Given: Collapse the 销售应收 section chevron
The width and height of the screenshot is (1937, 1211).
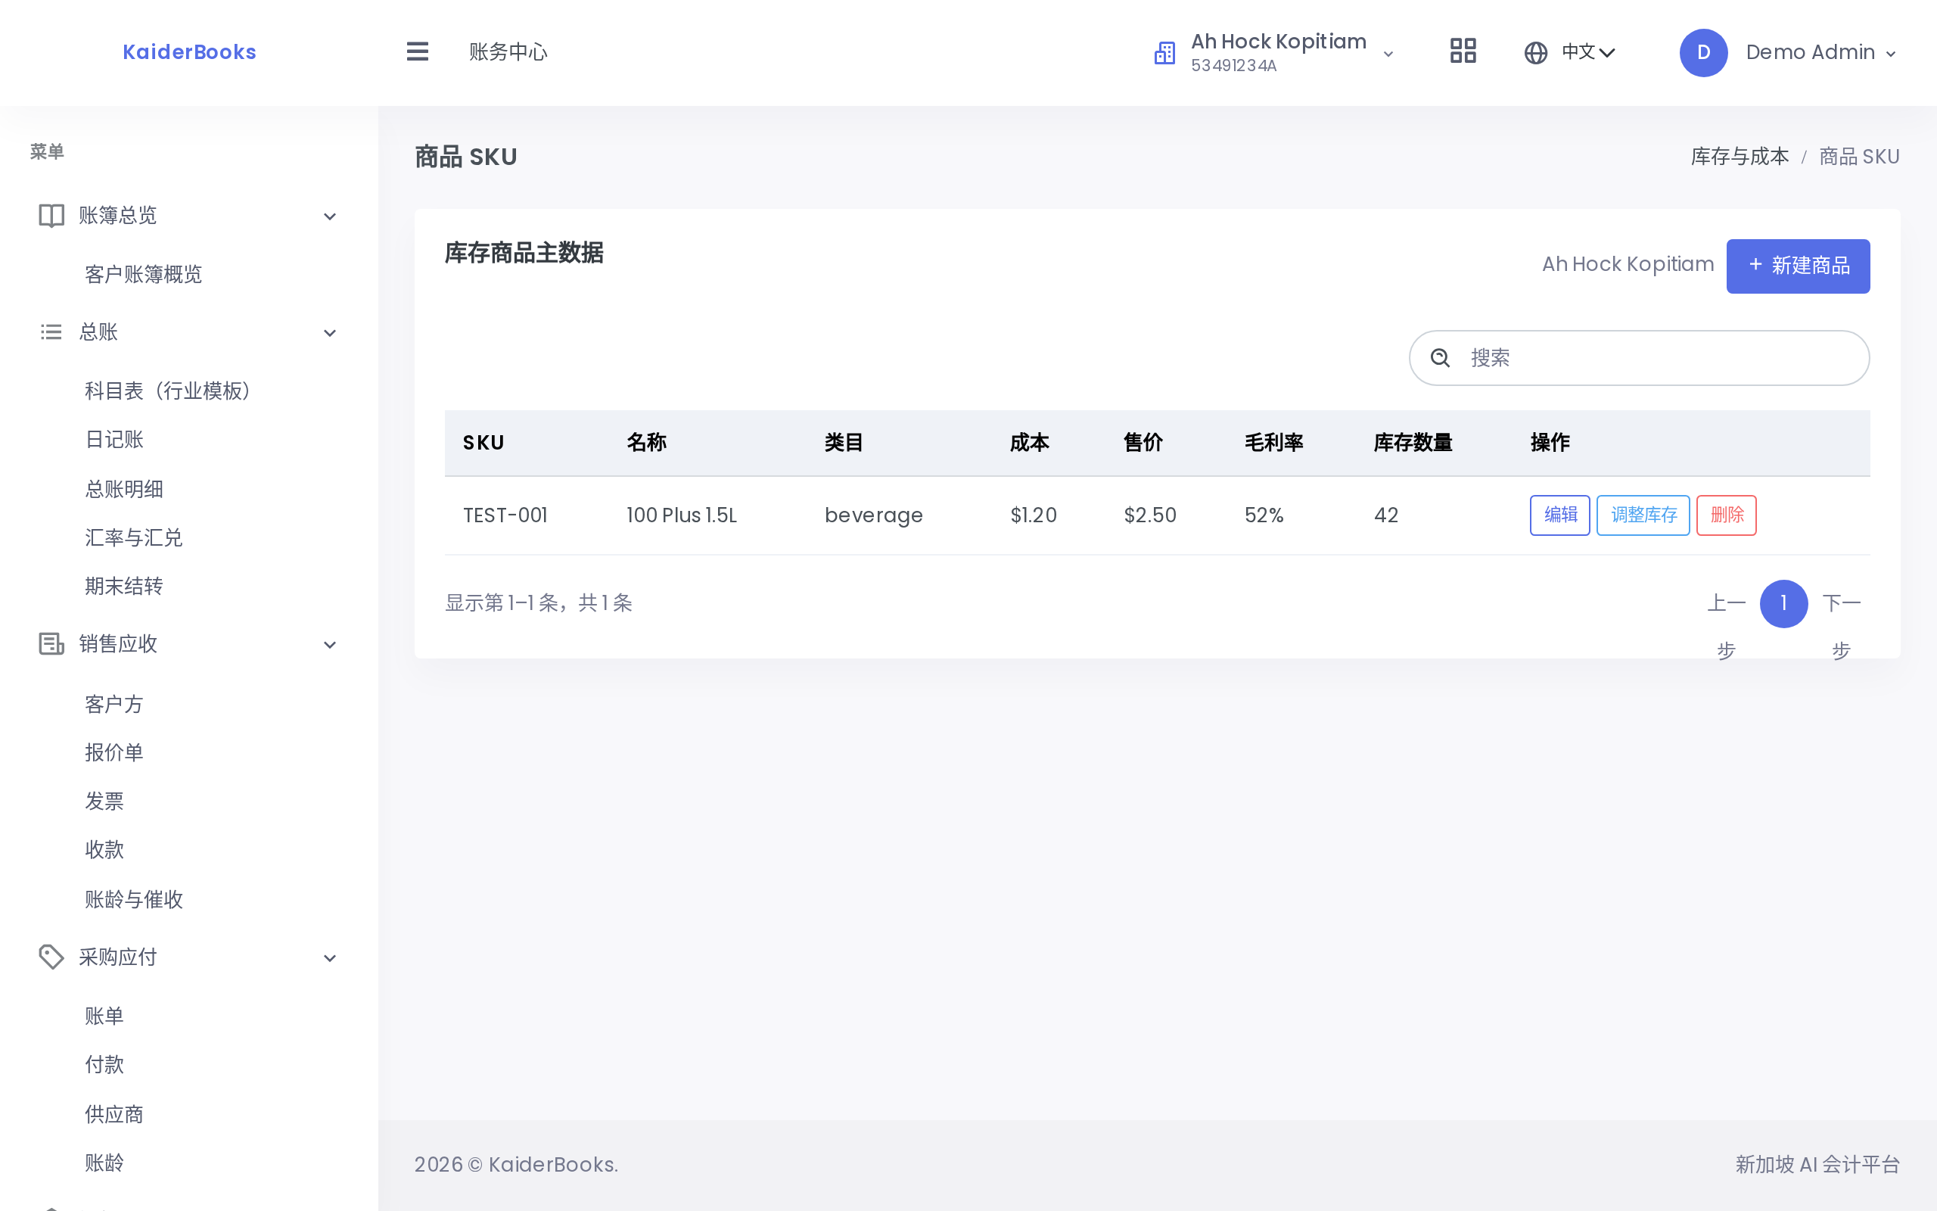Looking at the screenshot, I should (x=330, y=645).
